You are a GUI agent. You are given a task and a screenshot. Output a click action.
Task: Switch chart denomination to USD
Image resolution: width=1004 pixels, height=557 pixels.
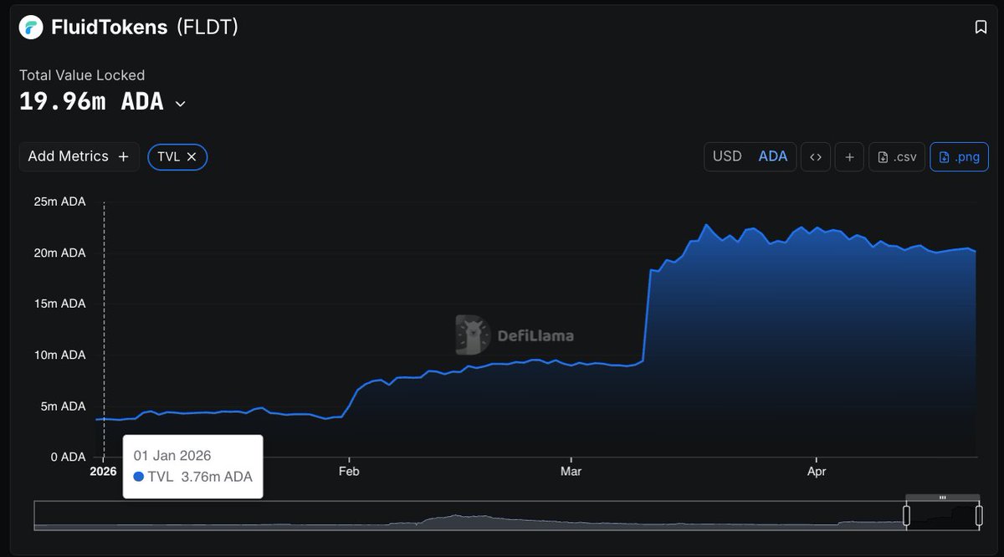(727, 156)
